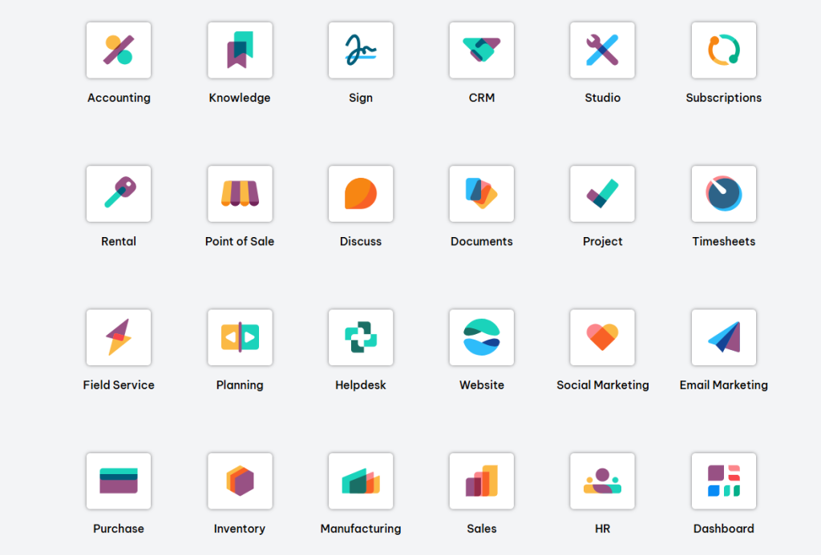
Task: Launch the Planning arrows icon
Action: click(240, 337)
